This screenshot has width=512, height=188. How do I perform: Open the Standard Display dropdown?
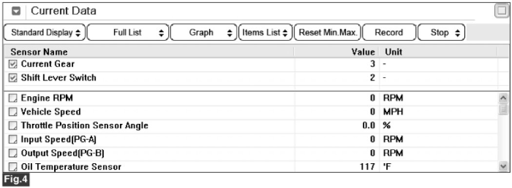coord(44,33)
